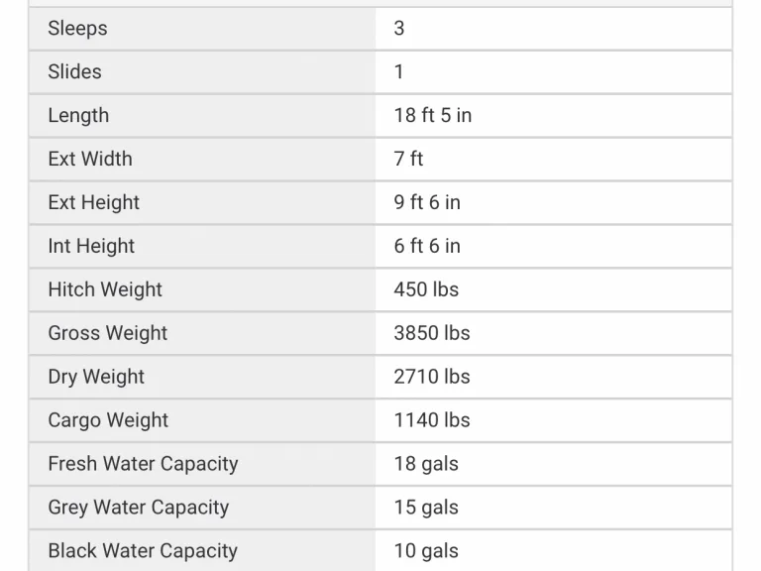Select the Sleeps row label
The width and height of the screenshot is (761, 571).
[77, 28]
